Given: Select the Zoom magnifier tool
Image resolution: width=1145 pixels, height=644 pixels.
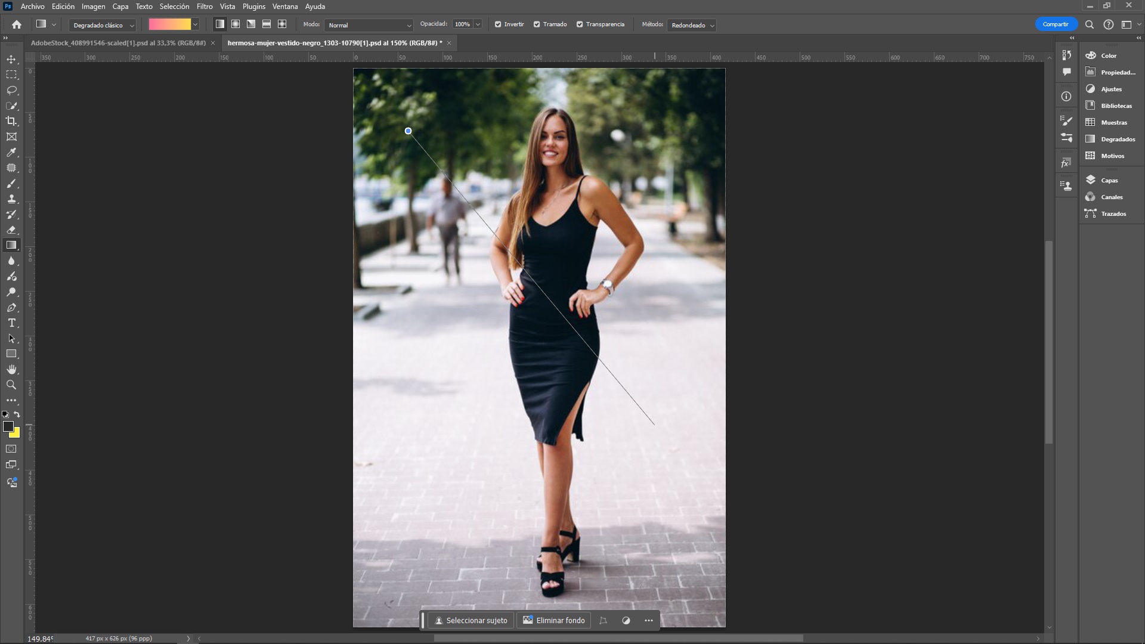Looking at the screenshot, I should pyautogui.click(x=11, y=385).
